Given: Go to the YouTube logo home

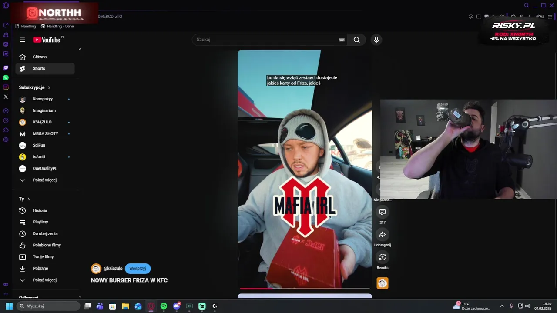Looking at the screenshot, I should point(47,40).
